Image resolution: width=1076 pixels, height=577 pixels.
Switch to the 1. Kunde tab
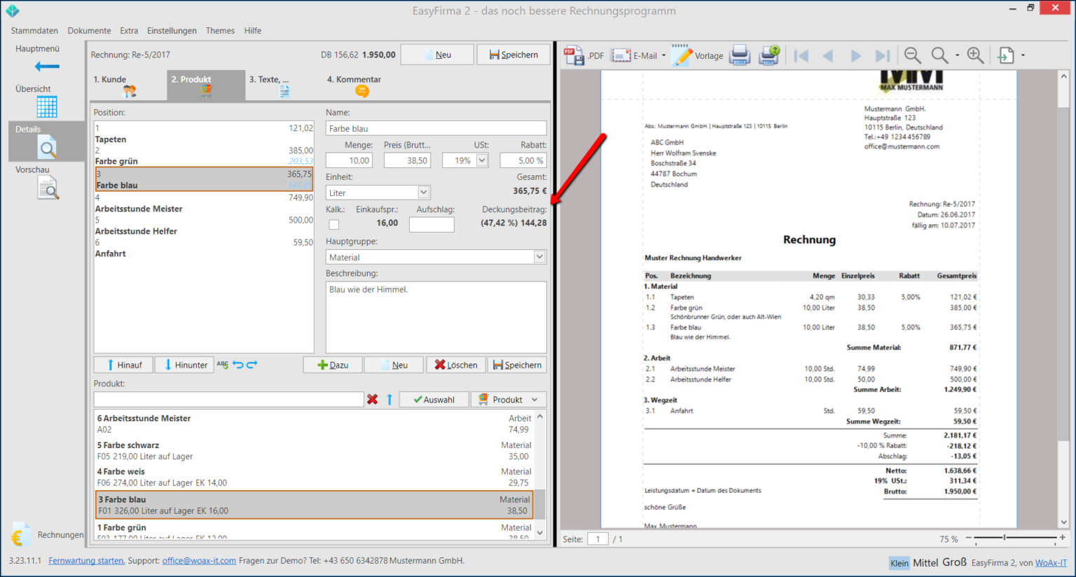pos(128,85)
